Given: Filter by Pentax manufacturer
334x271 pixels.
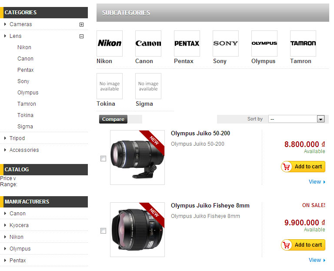Looking at the screenshot, I should [18, 261].
